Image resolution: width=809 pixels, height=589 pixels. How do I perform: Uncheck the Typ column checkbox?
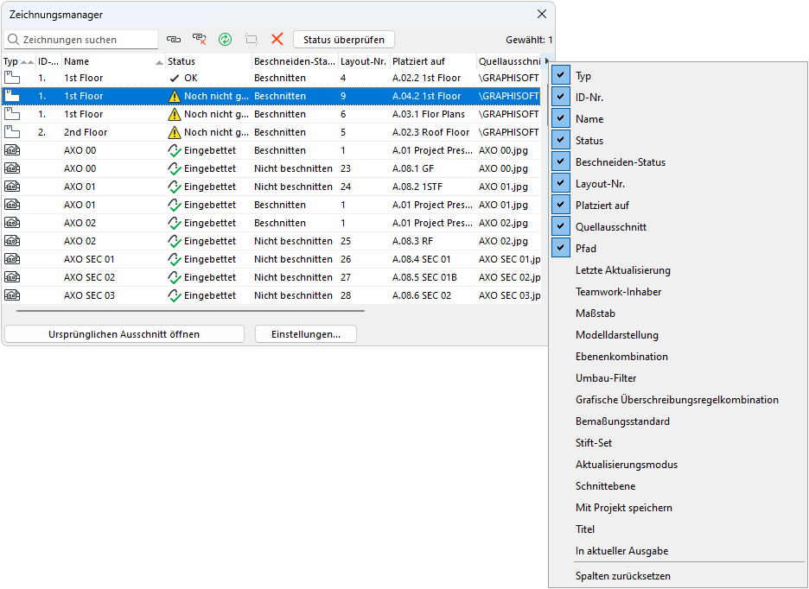pyautogui.click(x=560, y=75)
